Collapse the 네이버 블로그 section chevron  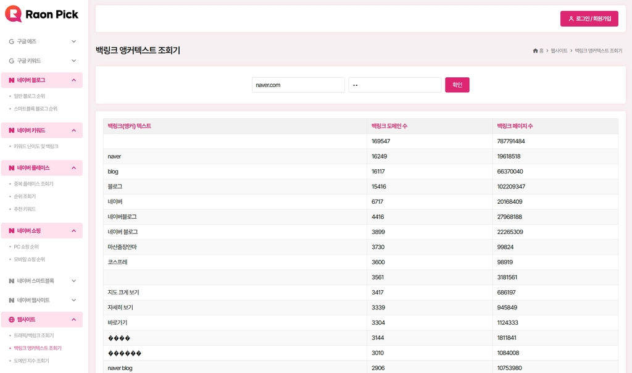tap(74, 80)
